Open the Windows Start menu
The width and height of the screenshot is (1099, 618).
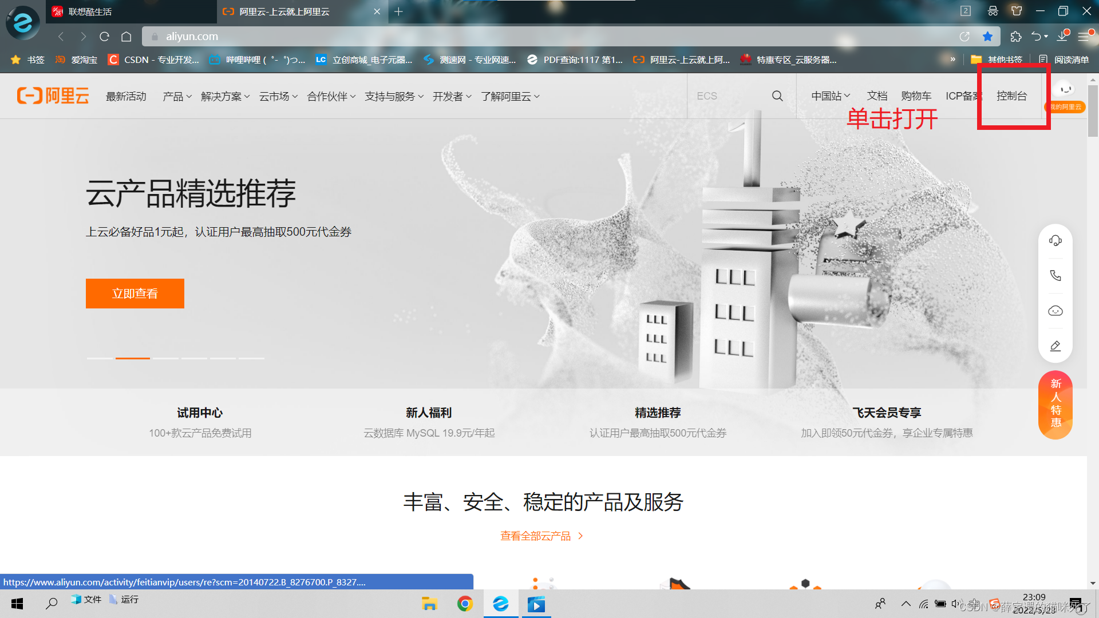pyautogui.click(x=17, y=604)
